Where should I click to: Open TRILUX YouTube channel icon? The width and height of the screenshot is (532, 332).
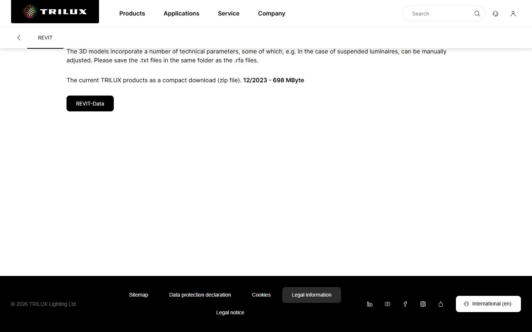(388, 304)
